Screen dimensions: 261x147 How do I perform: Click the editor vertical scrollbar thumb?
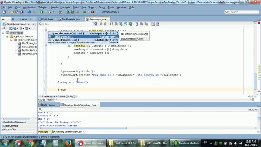[255, 82]
